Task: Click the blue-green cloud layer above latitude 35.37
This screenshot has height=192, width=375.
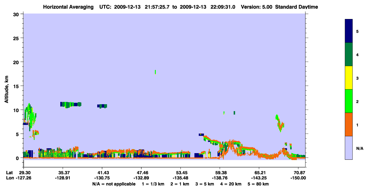Action: click(71, 104)
